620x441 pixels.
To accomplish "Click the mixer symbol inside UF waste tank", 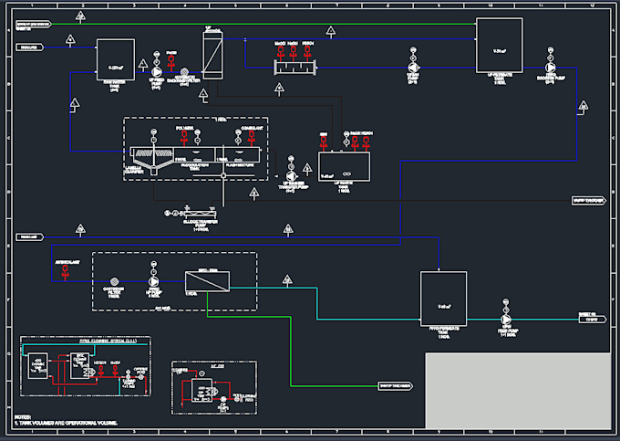I will pyautogui.click(x=346, y=174).
